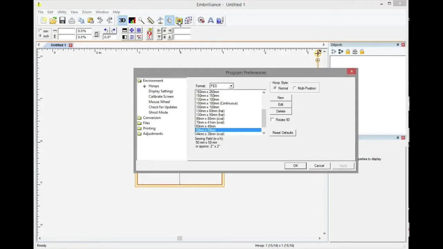Viewport: 443px width, 249px height.
Task: Select Calibrate Screen in the tree
Action: (x=161, y=96)
